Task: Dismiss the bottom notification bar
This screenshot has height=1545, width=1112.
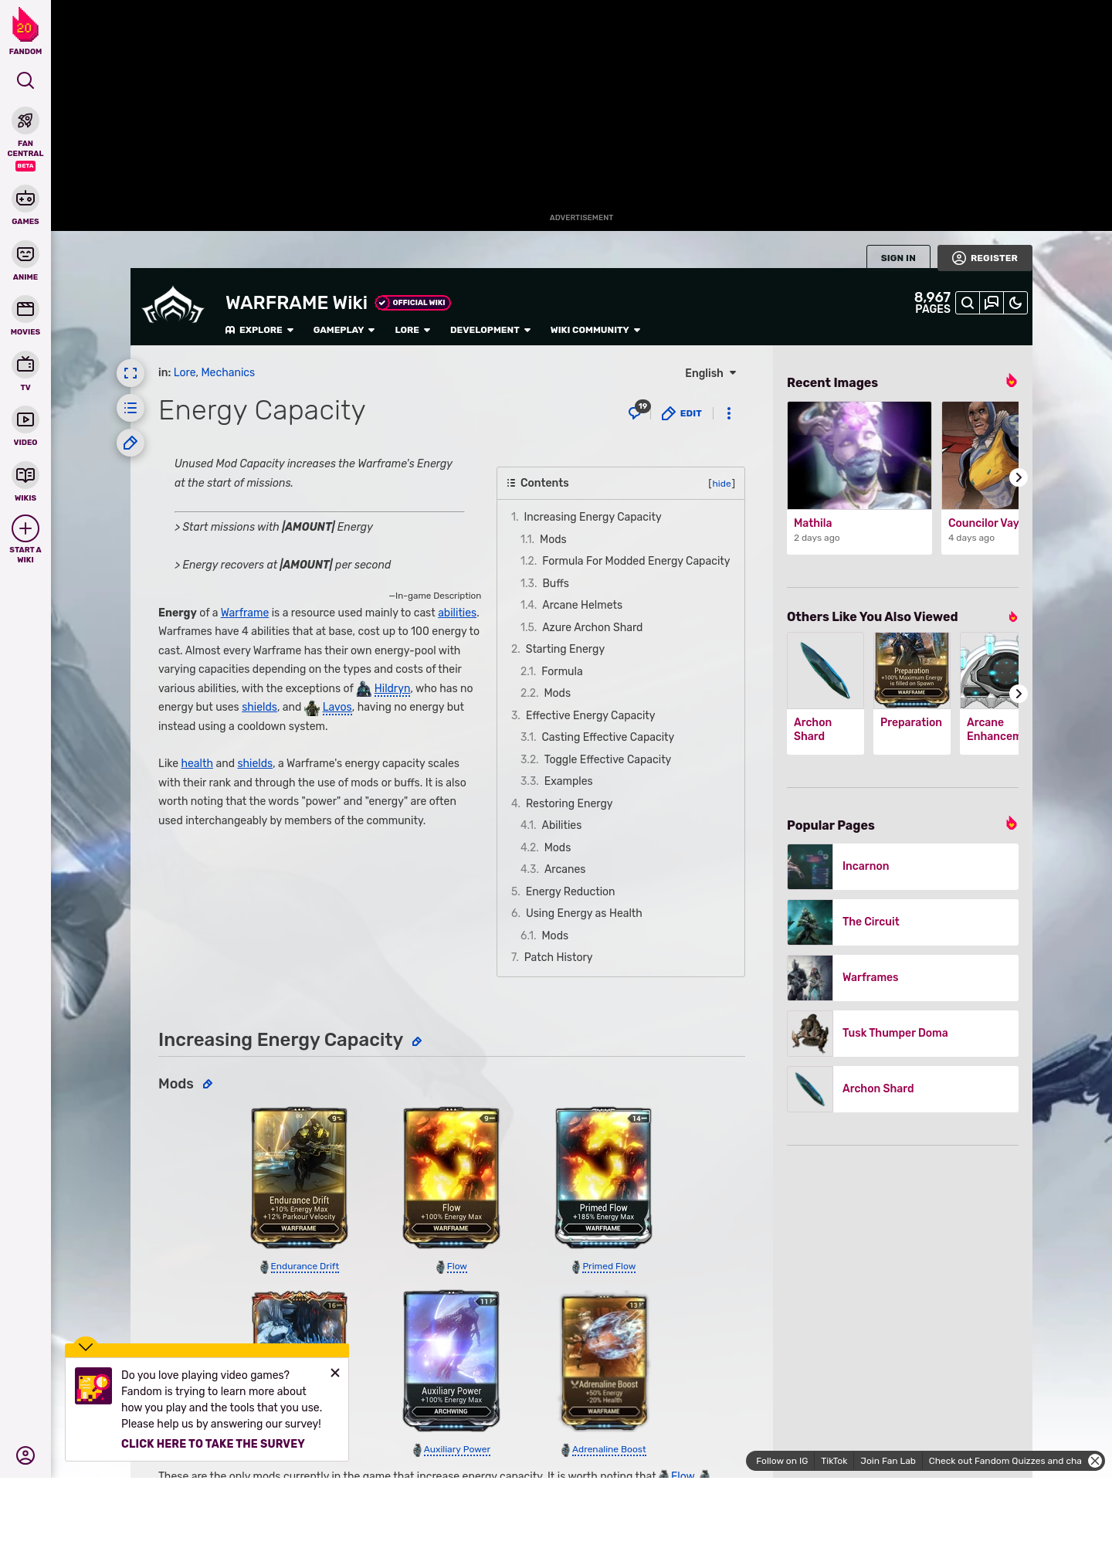Action: [x=1095, y=1461]
